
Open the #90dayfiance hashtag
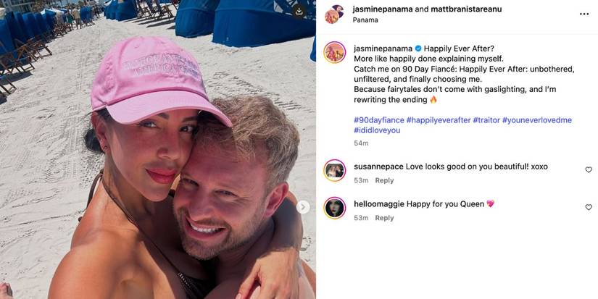pos(378,120)
